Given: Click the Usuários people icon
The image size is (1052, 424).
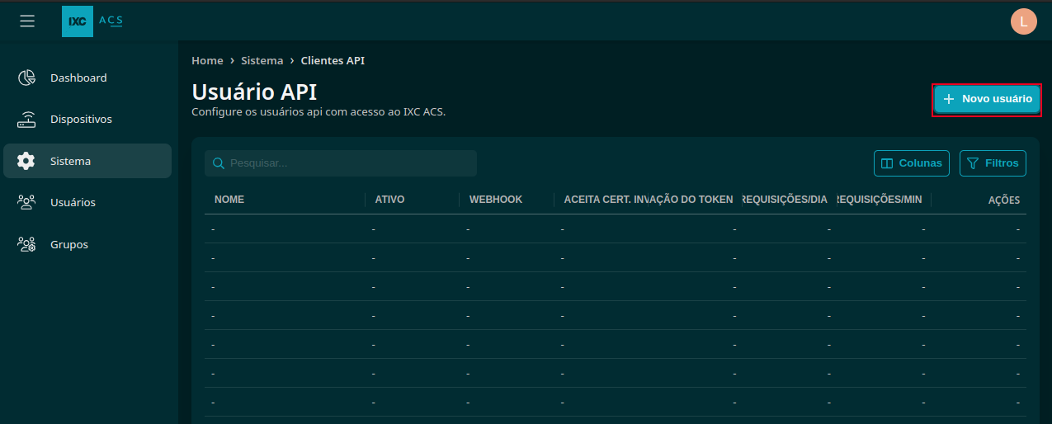Looking at the screenshot, I should click(26, 202).
